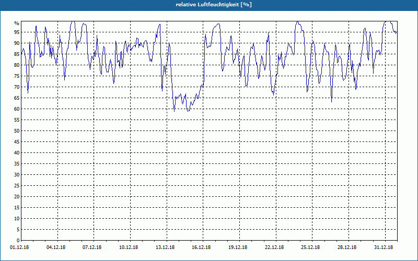Click the y-axis value 25
This screenshot has height=261, width=418.
tap(17, 186)
